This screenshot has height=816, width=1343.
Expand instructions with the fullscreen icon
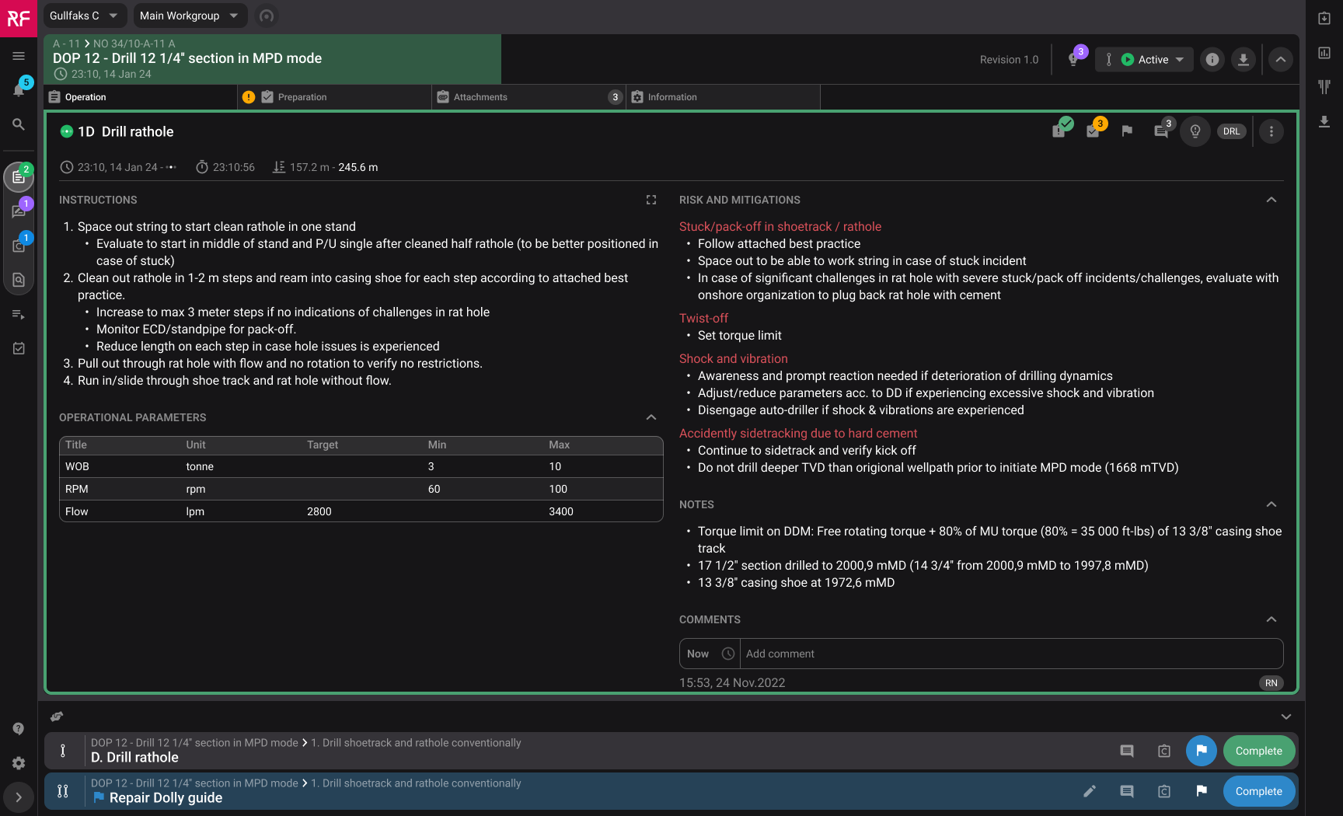(651, 200)
